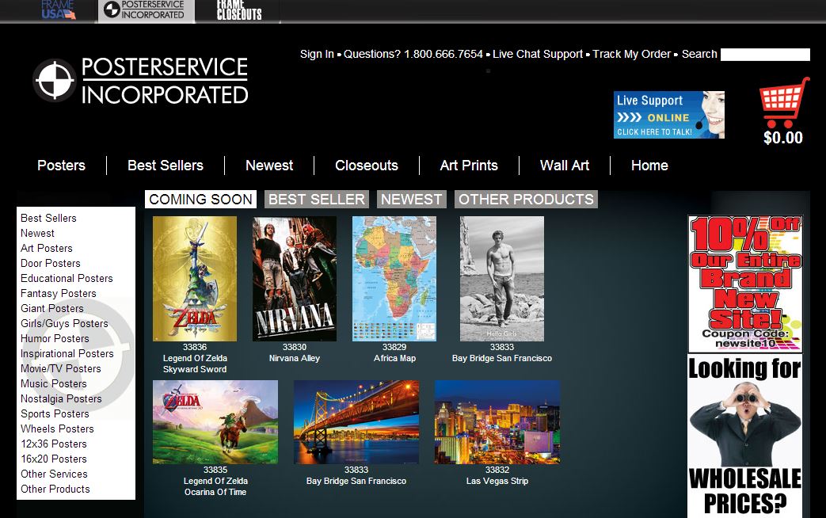Click the 10% Off coupon banner
826x518 pixels.
745,284
